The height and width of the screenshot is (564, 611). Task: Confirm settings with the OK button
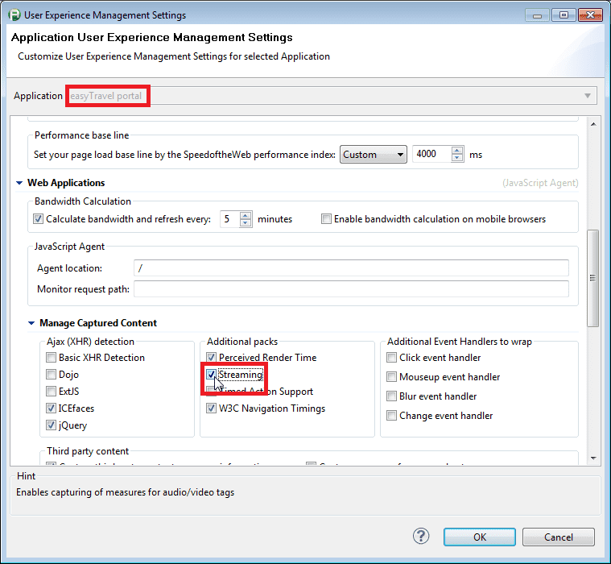(479, 537)
